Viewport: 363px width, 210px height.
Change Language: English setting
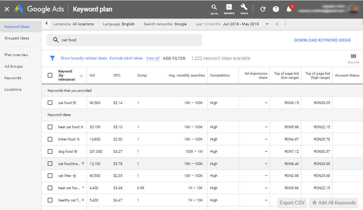(119, 24)
